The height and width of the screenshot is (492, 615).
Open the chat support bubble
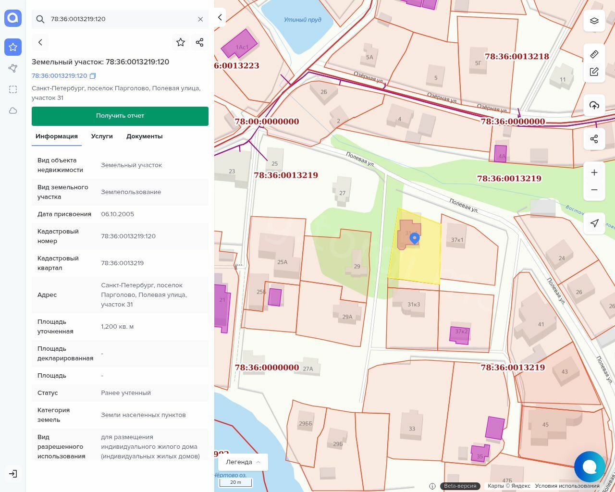[590, 467]
